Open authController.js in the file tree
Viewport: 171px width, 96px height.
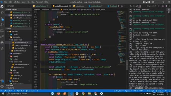coord(20,51)
